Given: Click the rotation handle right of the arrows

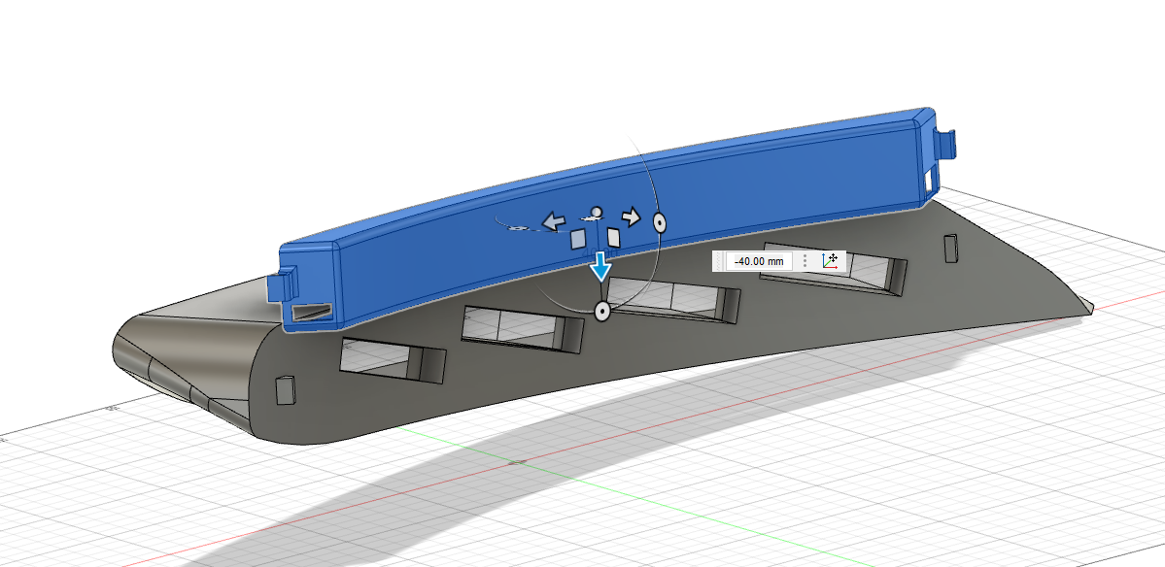Looking at the screenshot, I should (659, 222).
